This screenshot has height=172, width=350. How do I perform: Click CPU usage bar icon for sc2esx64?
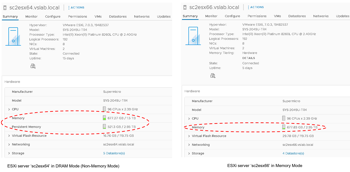pos(104,109)
